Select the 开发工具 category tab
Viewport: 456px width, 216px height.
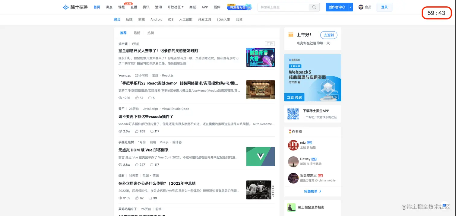(205, 19)
